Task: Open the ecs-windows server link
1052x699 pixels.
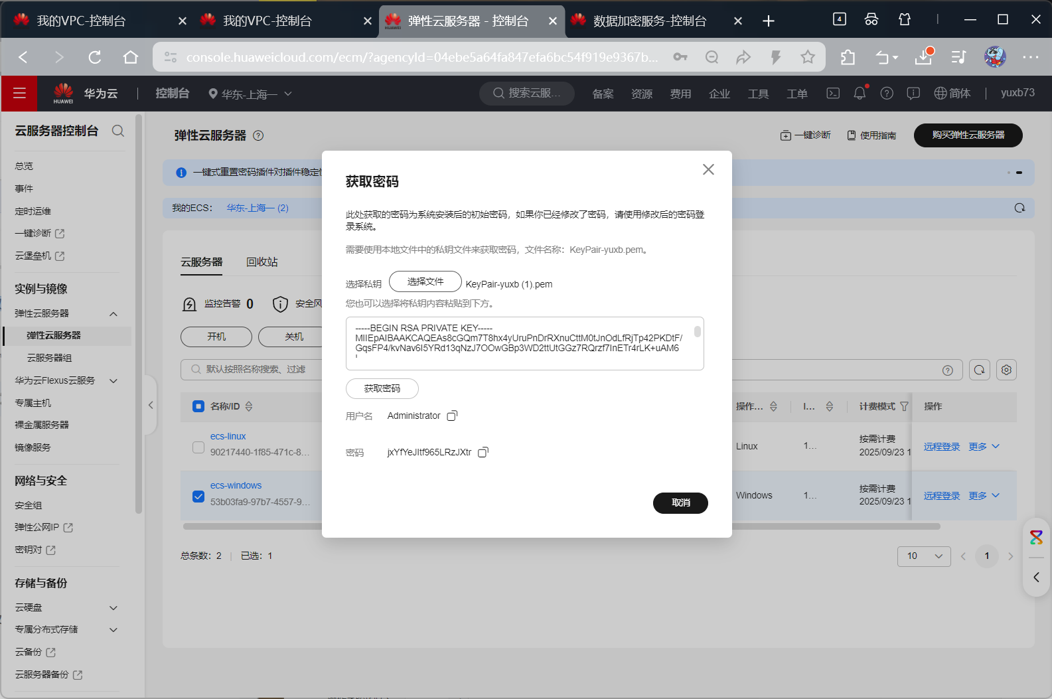Action: (236, 485)
